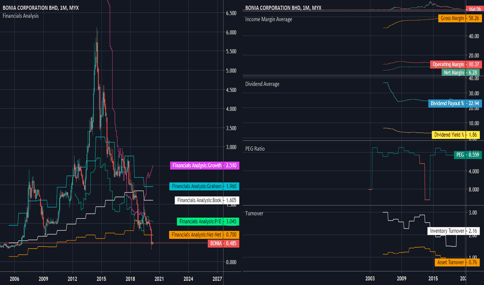
Task: Click the 2006 label on left time axis
Action: click(14, 279)
